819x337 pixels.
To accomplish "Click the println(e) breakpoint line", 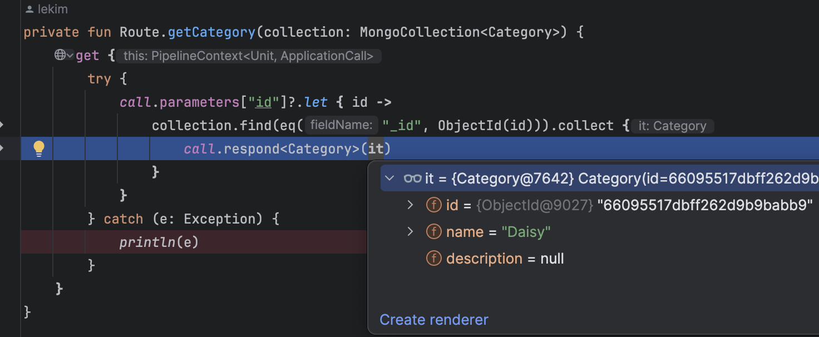I will (x=159, y=242).
